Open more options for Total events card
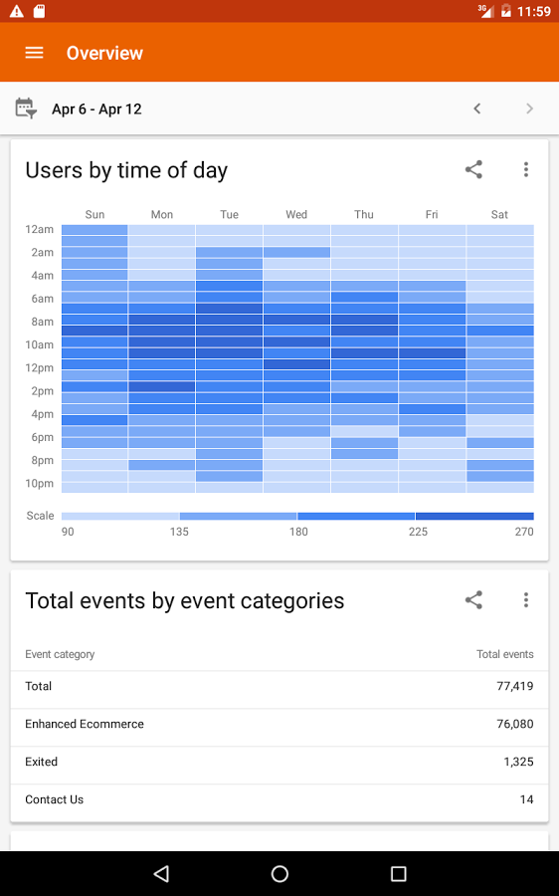 pyautogui.click(x=526, y=600)
